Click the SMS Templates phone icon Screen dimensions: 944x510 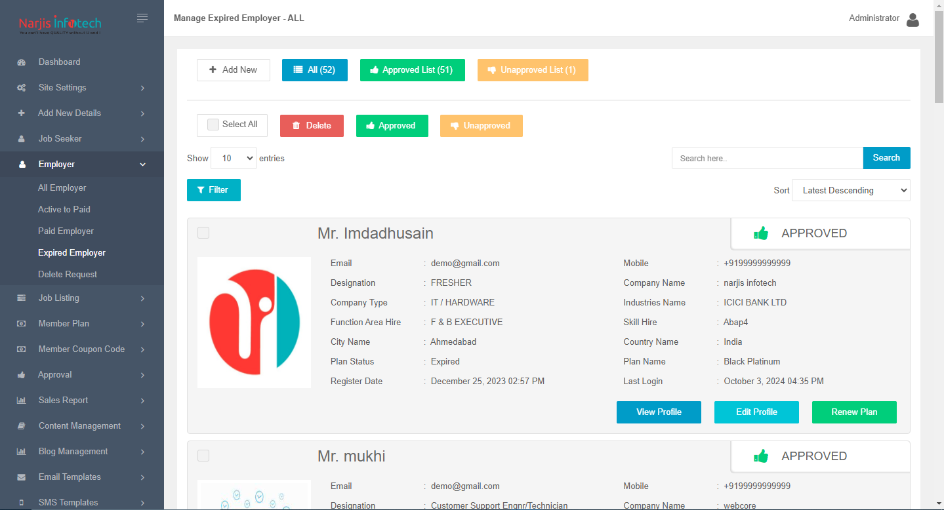(22, 503)
